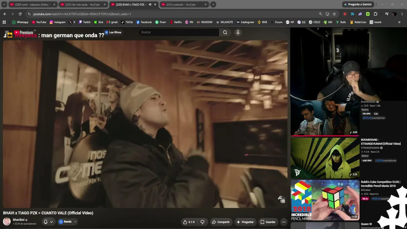Open Pregunta a Gemini button
Screen dimensions: 407x229
(357, 4)
